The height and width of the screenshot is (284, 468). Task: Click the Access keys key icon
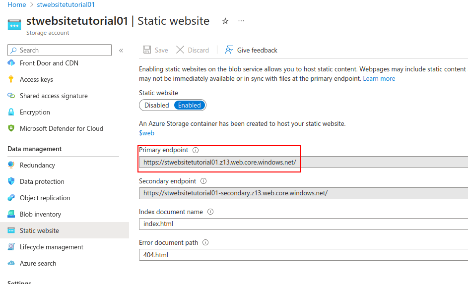coord(11,79)
